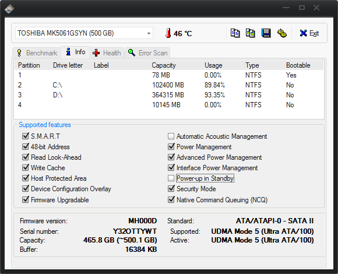Toggle Host Protected Area checkbox
Viewport: 338px width, 274px height.
pyautogui.click(x=26, y=178)
